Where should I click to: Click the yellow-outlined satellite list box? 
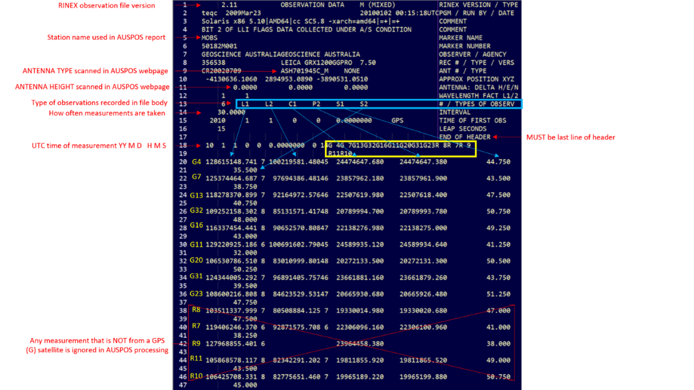(400, 149)
